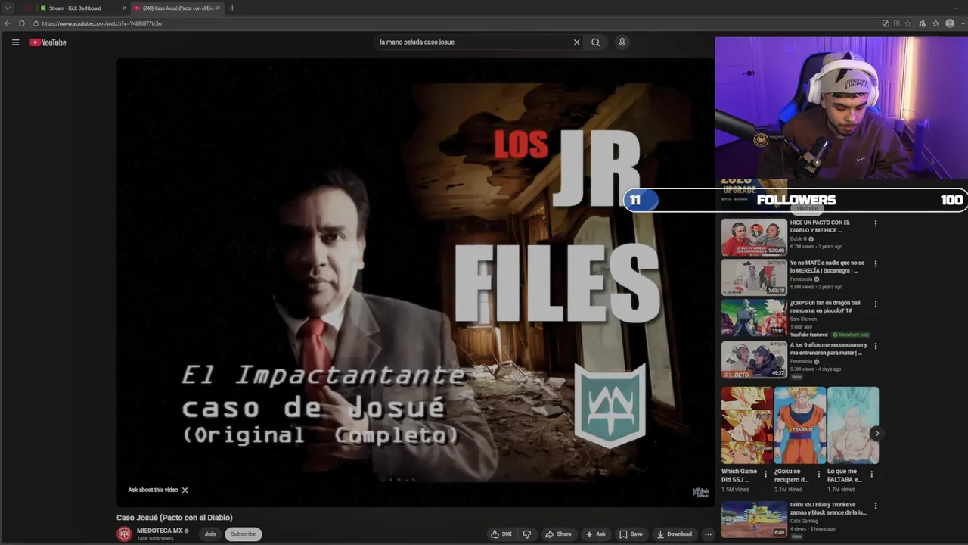Open options for ¿Goku se recupero short
The image size is (968, 545).
pos(818,475)
